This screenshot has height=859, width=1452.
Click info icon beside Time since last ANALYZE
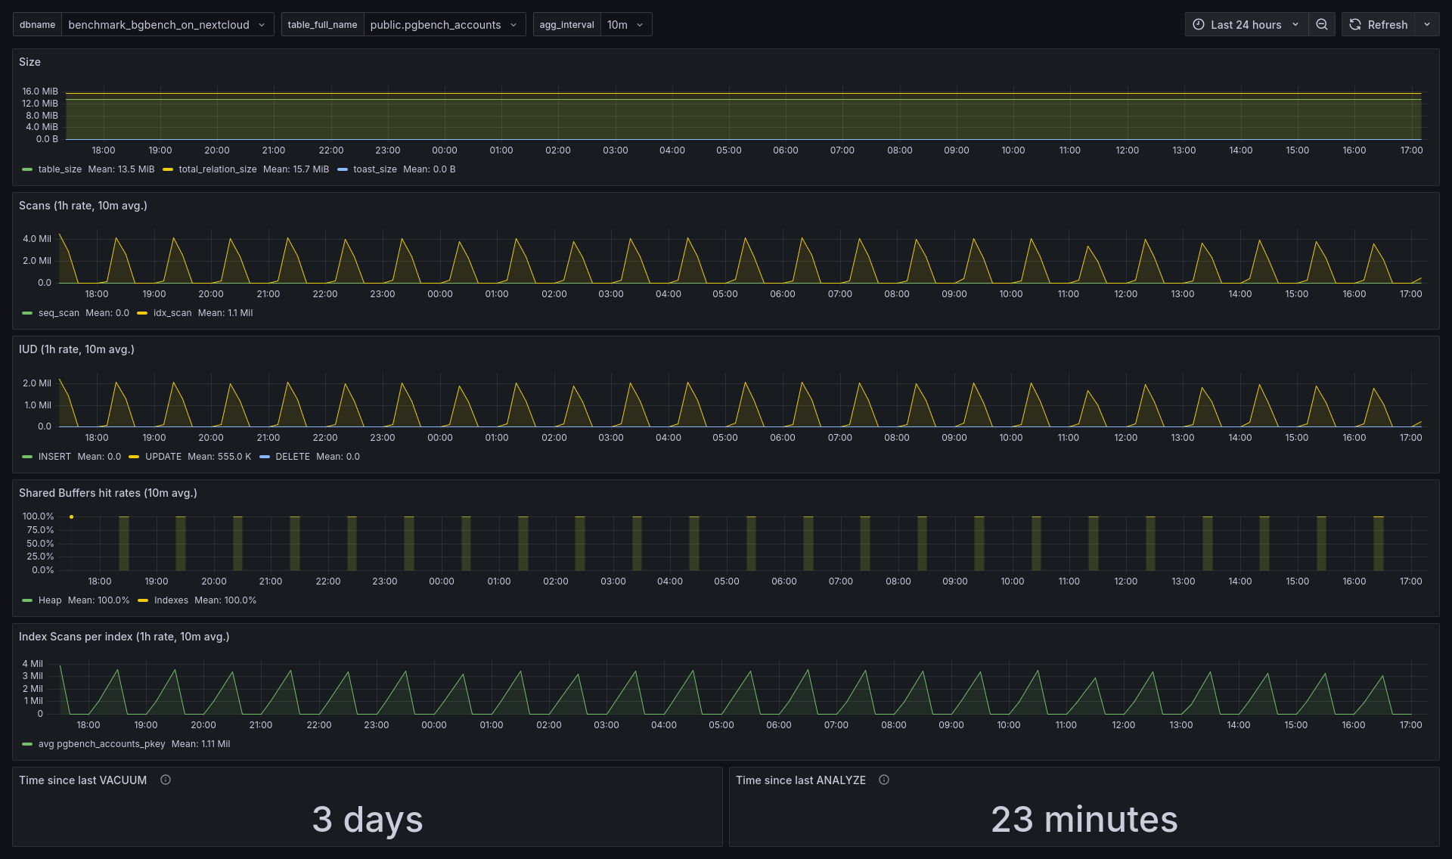pyautogui.click(x=884, y=780)
